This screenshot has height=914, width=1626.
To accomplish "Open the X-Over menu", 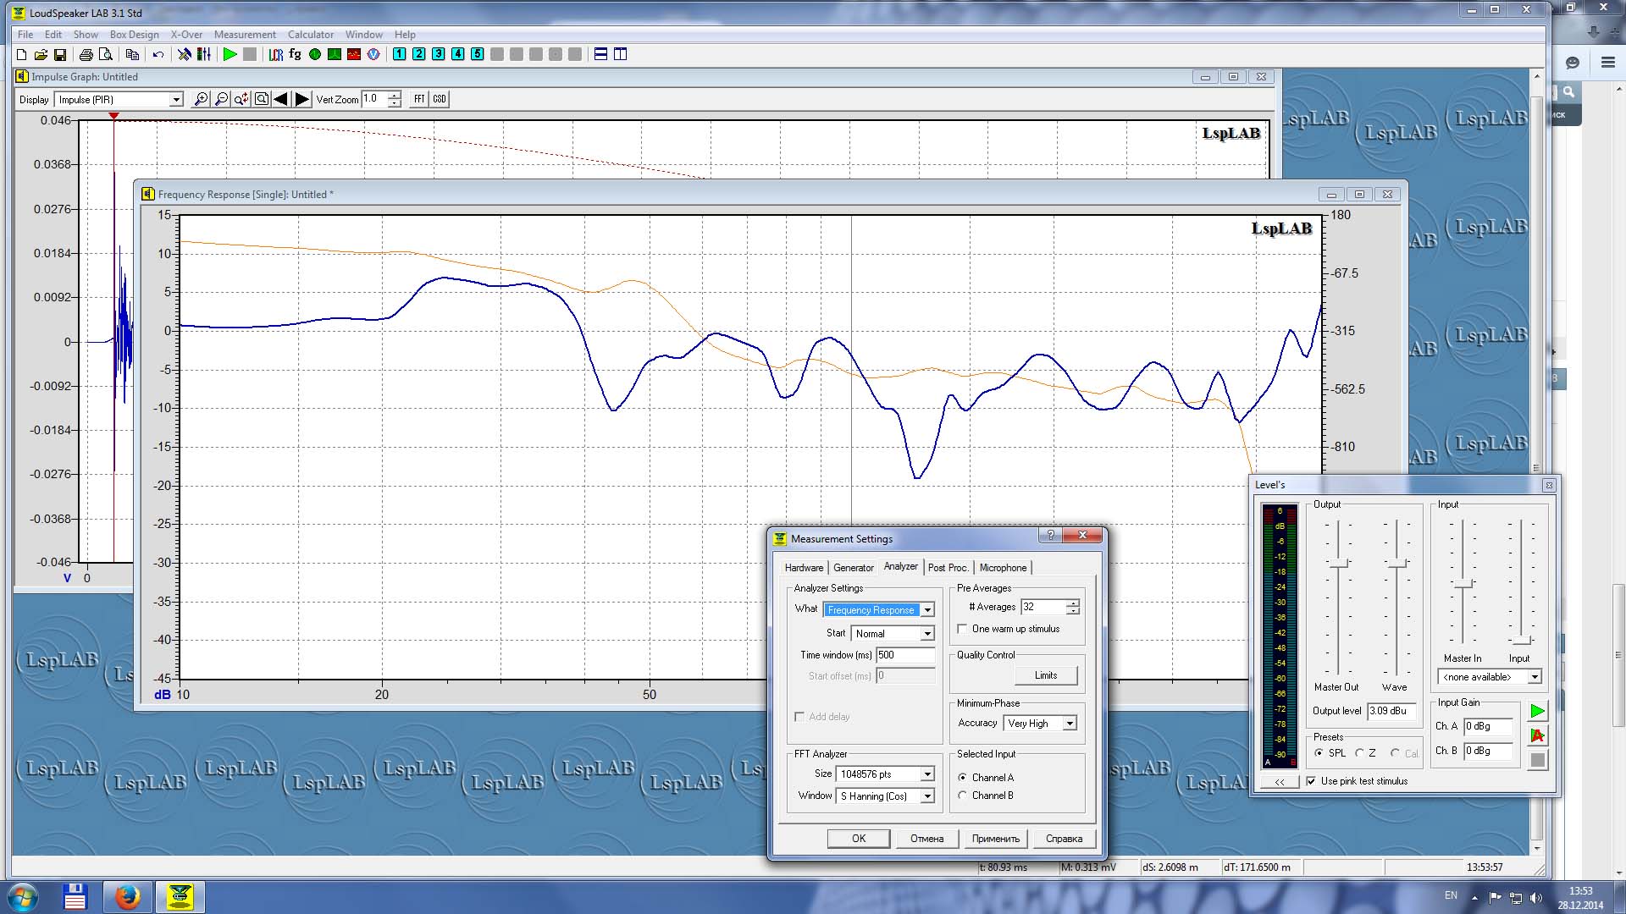I will [x=186, y=35].
